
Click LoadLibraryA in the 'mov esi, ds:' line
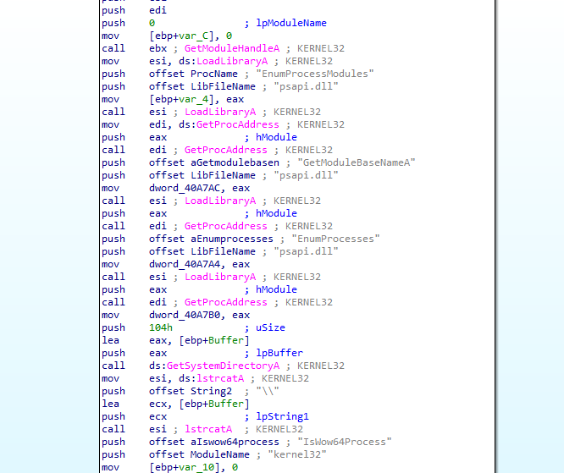pos(232,61)
